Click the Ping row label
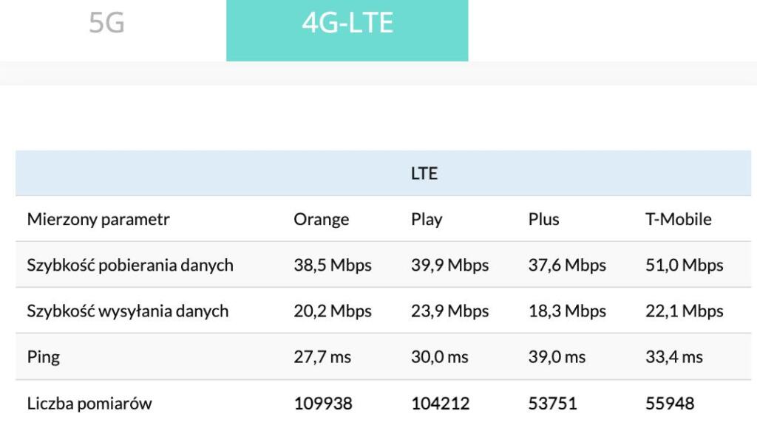This screenshot has width=757, height=422. pyautogui.click(x=44, y=357)
